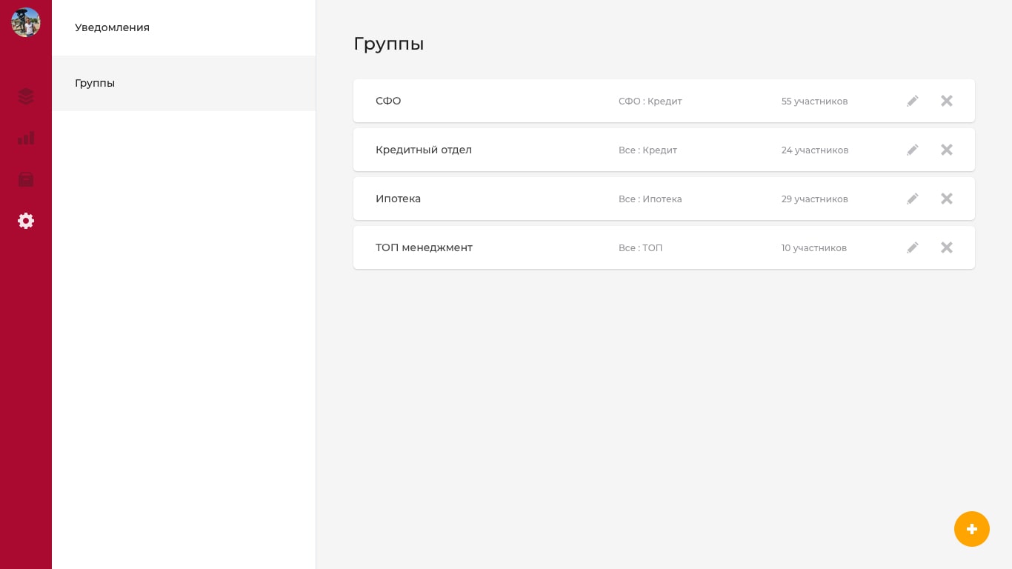Screen dimensions: 1012x569
Task: Open the Кредитный отдел group name
Action: [424, 150]
